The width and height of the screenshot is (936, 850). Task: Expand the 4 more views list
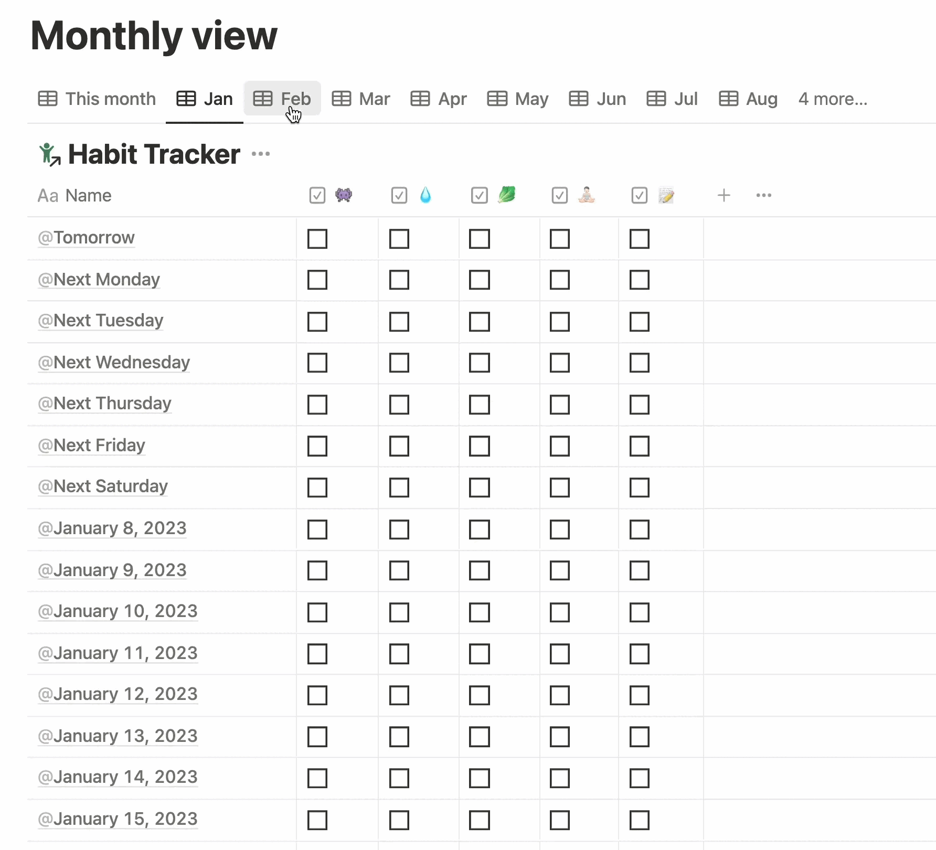[833, 99]
